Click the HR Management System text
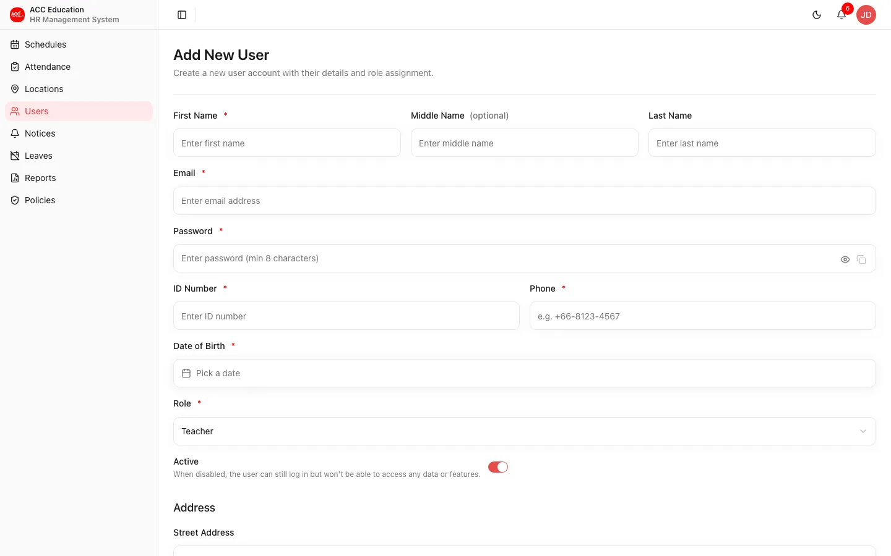This screenshot has width=891, height=556. pos(74,20)
